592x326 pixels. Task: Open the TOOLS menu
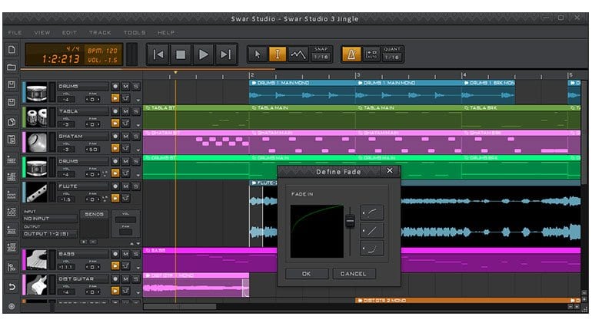(135, 33)
